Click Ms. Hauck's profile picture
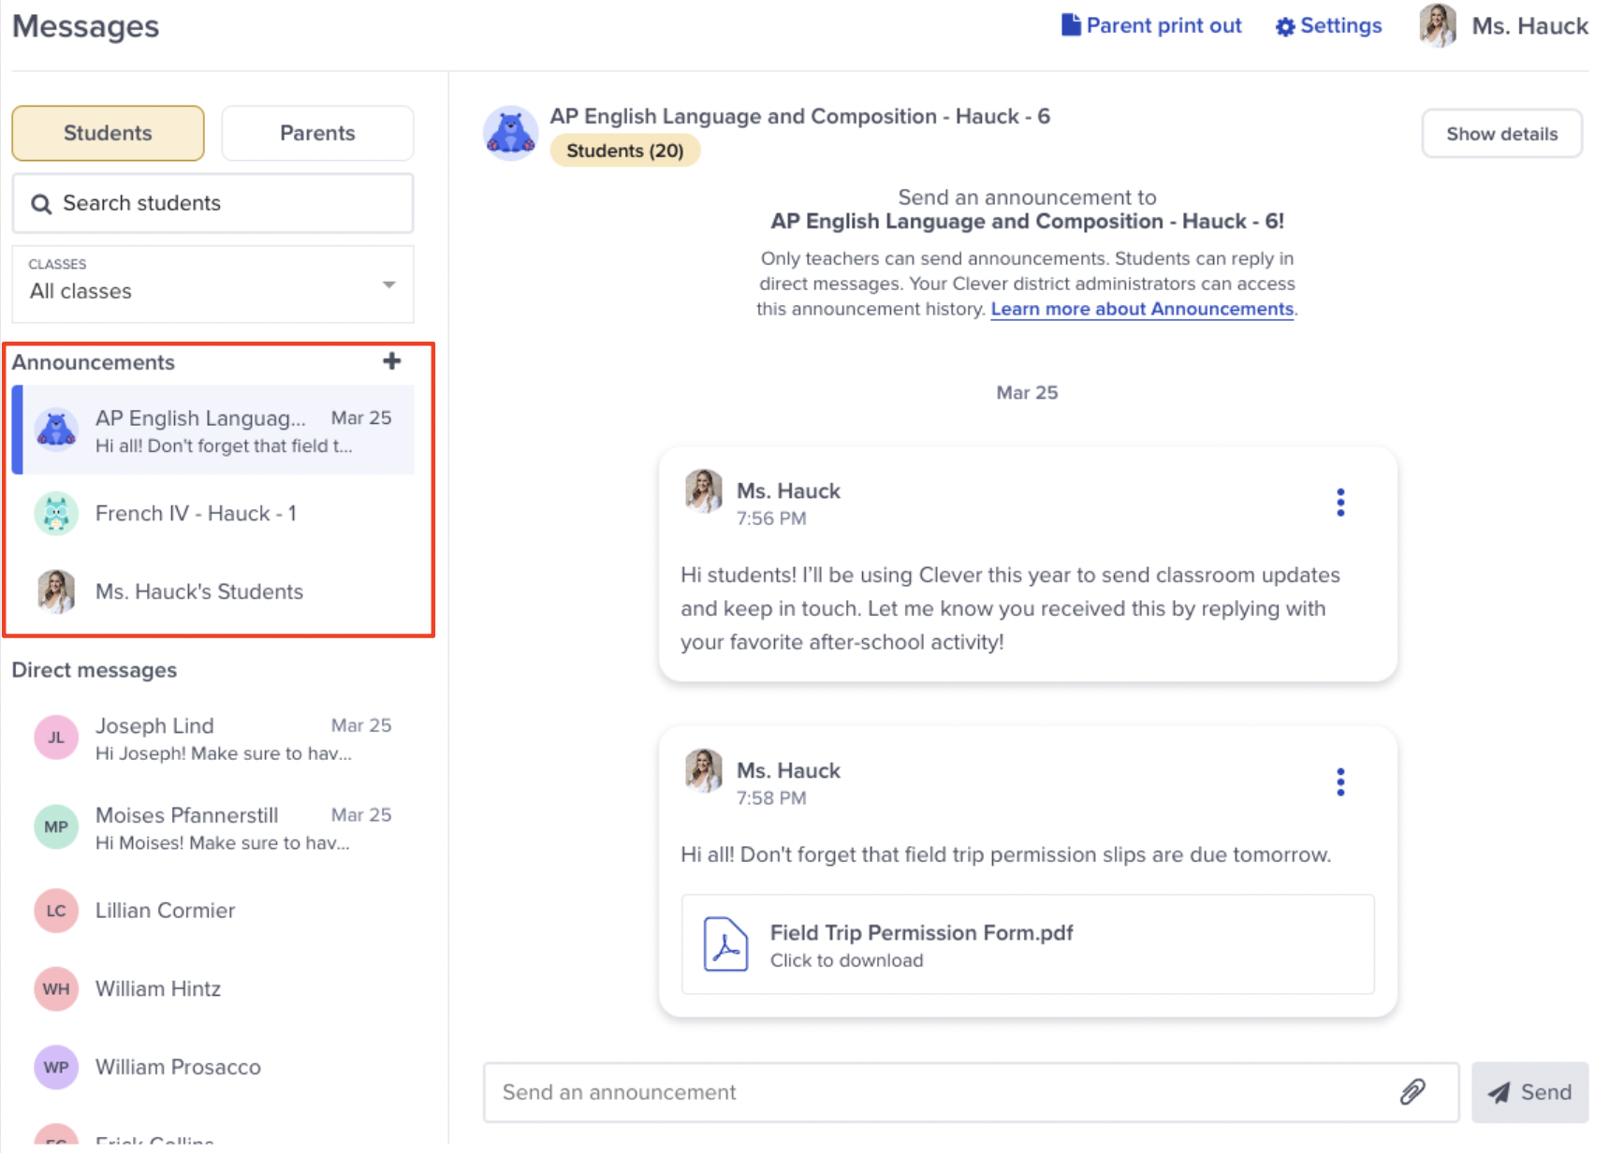The width and height of the screenshot is (1610, 1153). tap(1437, 25)
